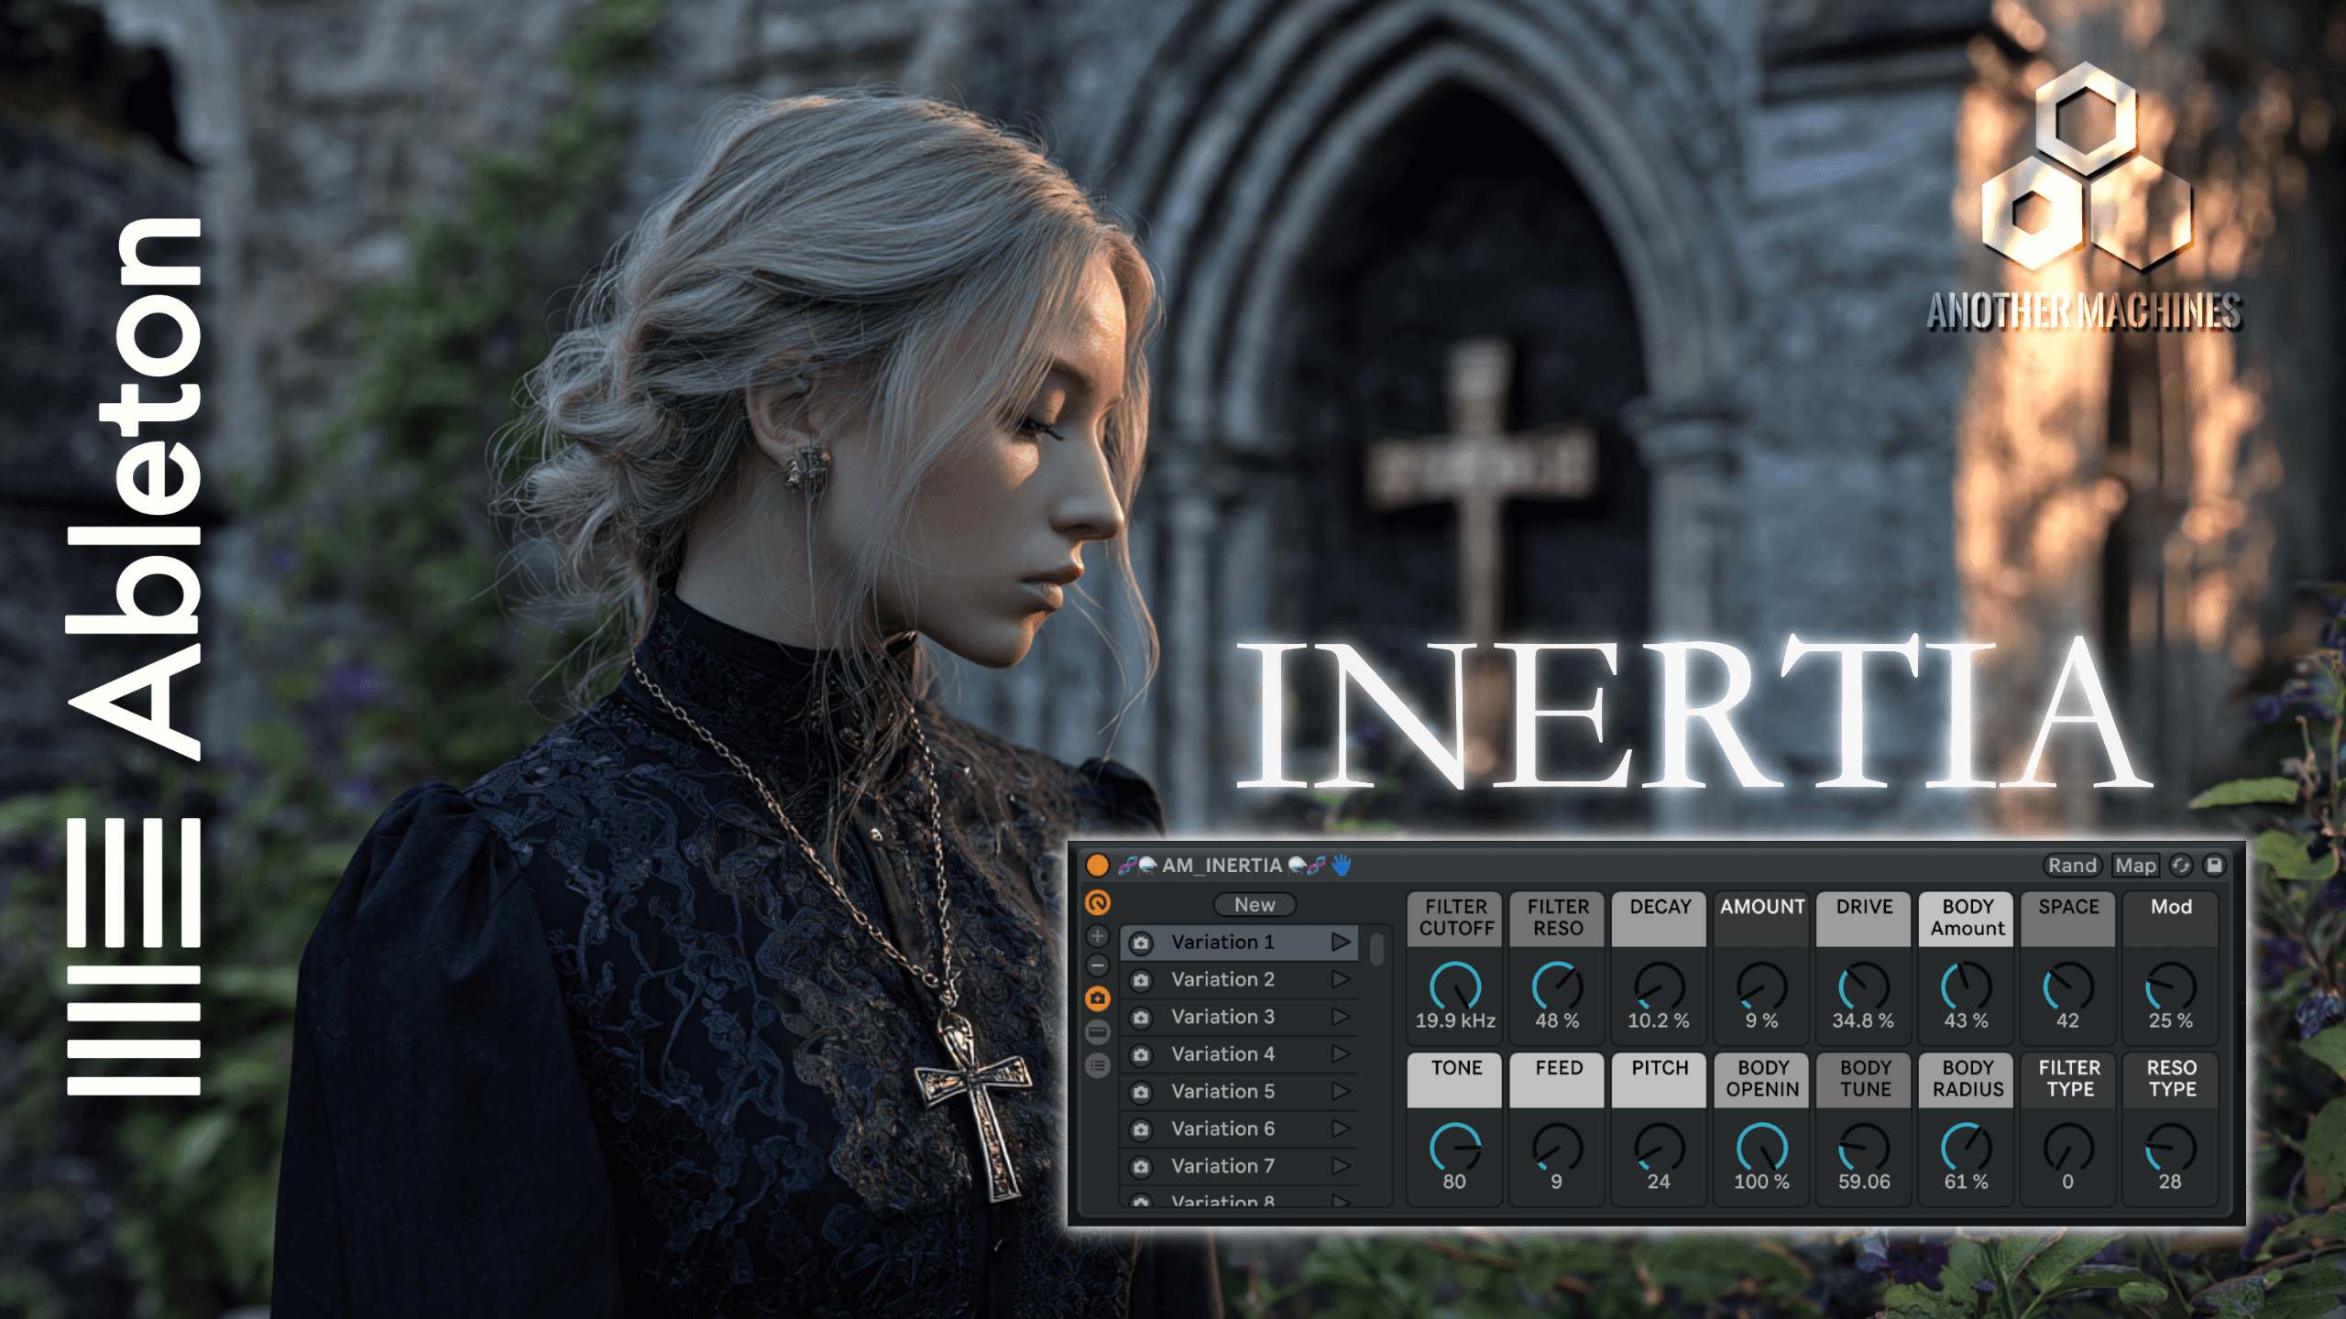The image size is (2346, 1319).
Task: Click the Map button
Action: click(x=2135, y=865)
